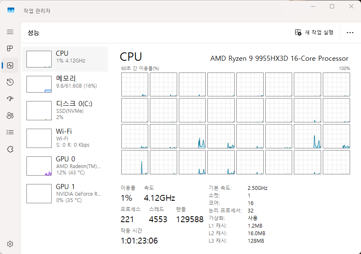Select the GPU 0 AMD Radeon item
361x254 pixels.
point(67,166)
